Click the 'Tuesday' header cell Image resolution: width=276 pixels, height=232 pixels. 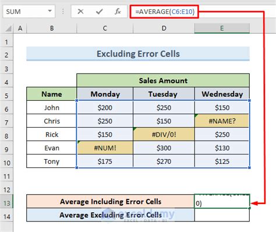(164, 94)
